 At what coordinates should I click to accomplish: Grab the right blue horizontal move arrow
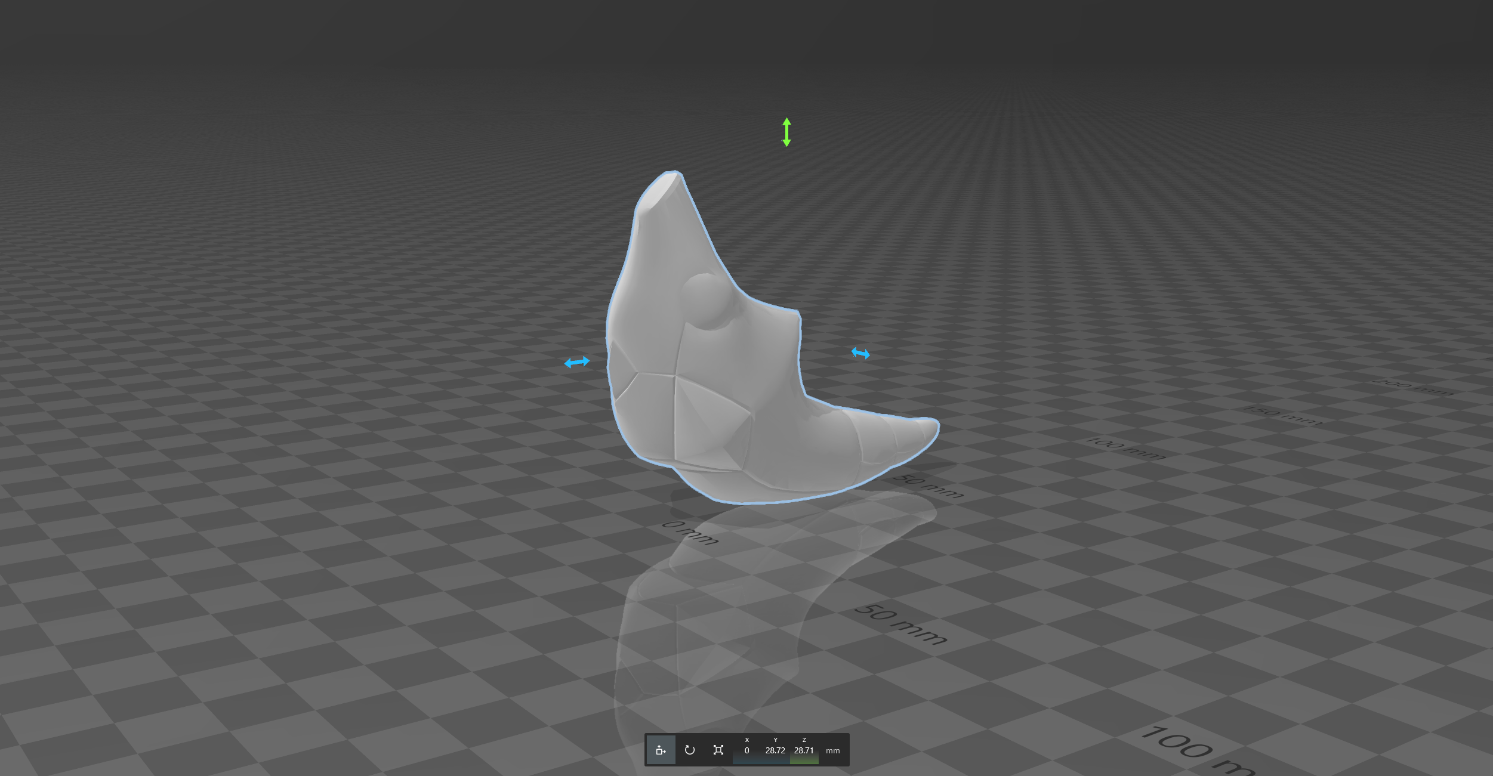click(860, 354)
